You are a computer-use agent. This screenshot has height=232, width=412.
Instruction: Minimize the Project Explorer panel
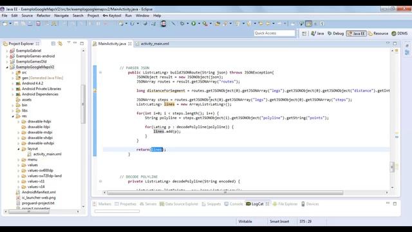tap(75, 43)
